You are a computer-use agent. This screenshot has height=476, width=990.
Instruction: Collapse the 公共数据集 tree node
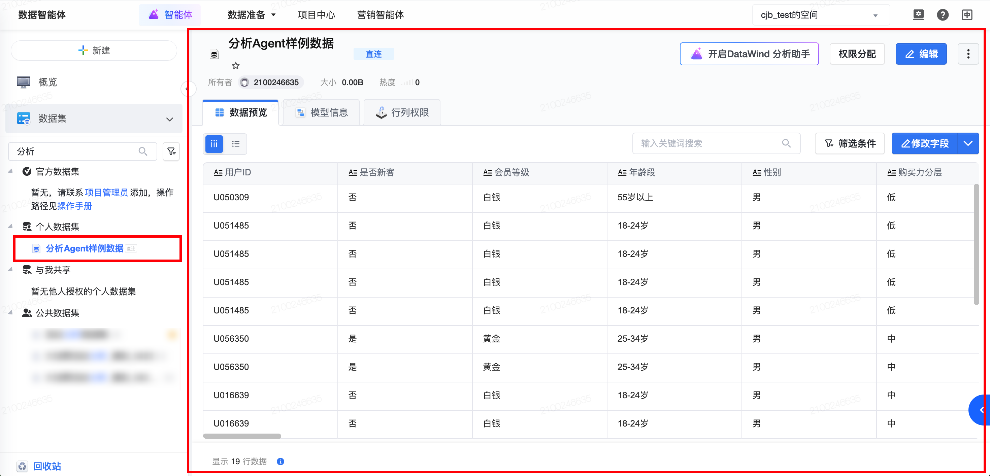10,313
